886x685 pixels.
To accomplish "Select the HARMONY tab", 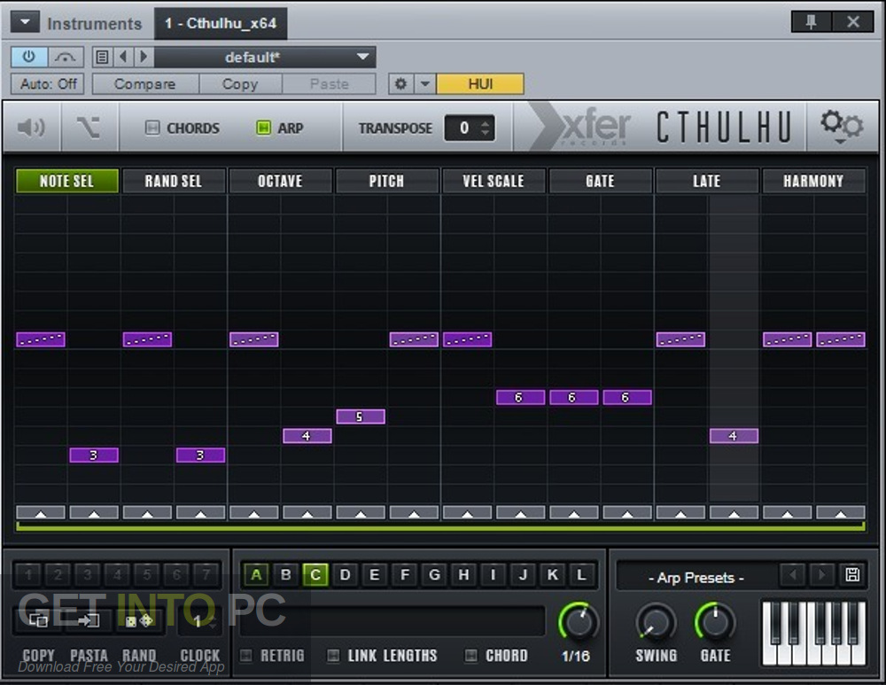I will [x=813, y=181].
